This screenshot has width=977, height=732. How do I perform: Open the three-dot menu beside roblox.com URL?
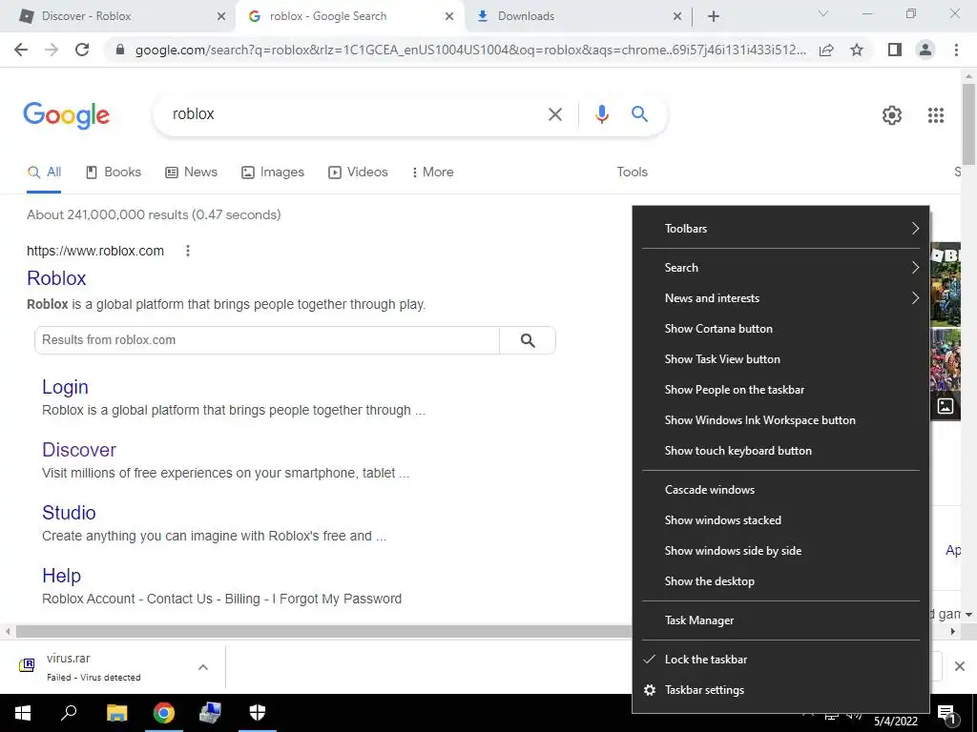point(188,251)
